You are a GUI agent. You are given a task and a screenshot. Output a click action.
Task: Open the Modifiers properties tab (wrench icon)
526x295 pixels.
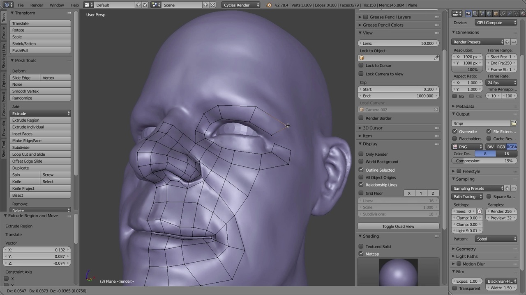pyautogui.click(x=510, y=13)
